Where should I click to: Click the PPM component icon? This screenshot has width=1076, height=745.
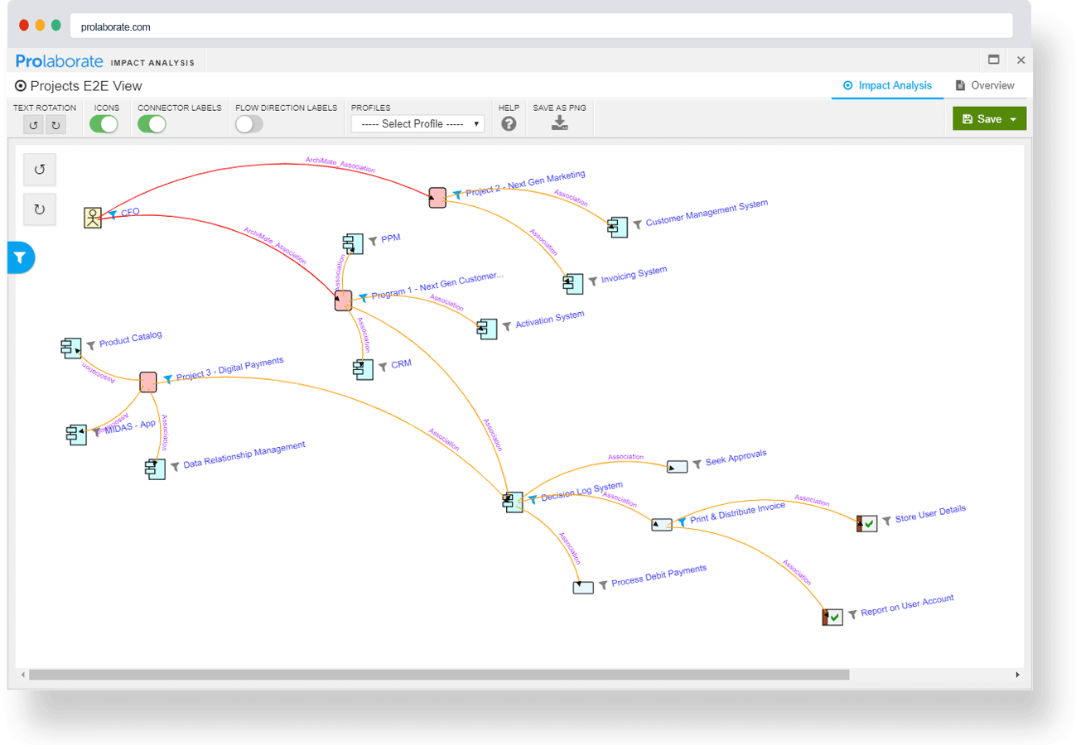[x=353, y=243]
